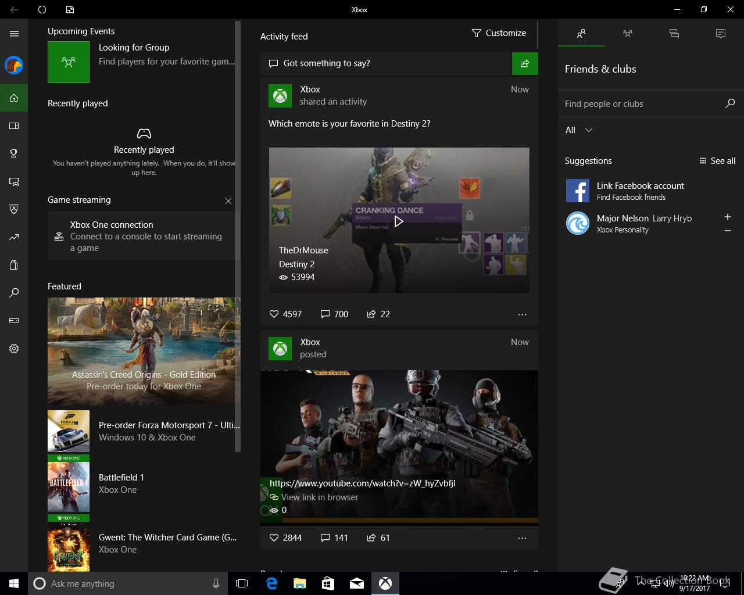
Task: Launch Microsoft Edge from taskbar
Action: 271,583
